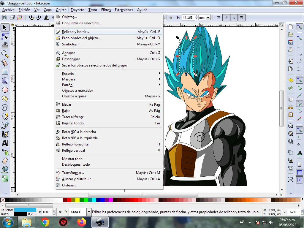Image resolution: width=304 pixels, height=228 pixels.
Task: Open Firefox from the taskbar
Action: [x=82, y=222]
